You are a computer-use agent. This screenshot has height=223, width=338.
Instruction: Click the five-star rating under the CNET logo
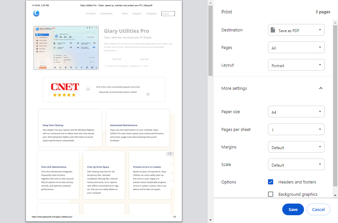tap(64, 95)
